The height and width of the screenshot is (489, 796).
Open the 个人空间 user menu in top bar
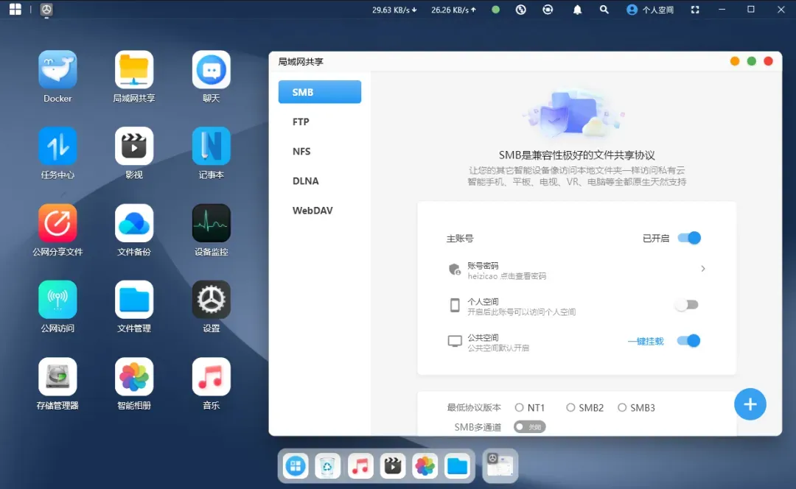[x=650, y=10]
